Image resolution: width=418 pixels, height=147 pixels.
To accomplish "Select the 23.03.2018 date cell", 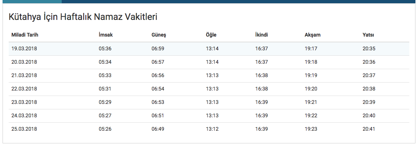I will pyautogui.click(x=24, y=102).
